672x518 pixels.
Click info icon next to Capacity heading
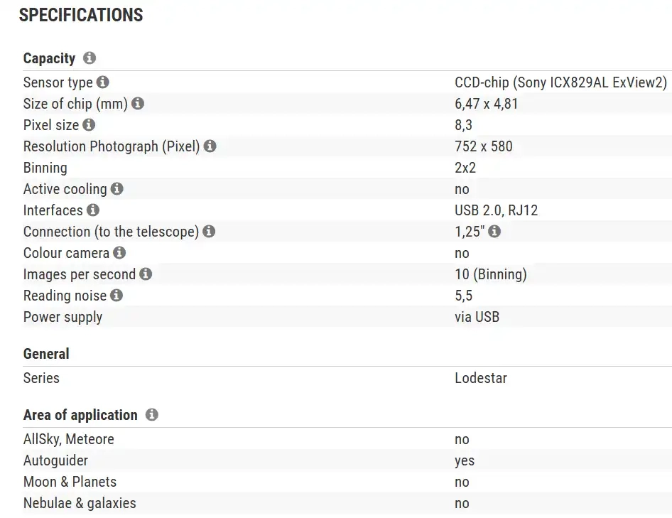(x=90, y=58)
